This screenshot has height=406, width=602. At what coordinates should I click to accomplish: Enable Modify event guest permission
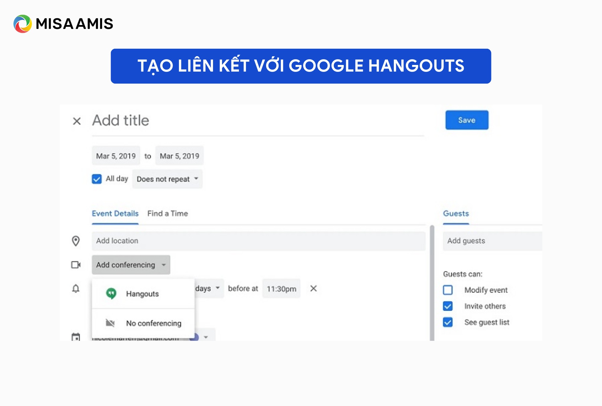(448, 290)
